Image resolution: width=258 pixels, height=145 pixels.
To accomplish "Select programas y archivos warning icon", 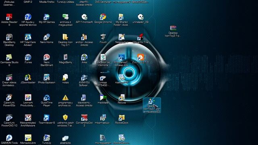I will (x=65, y=97).
